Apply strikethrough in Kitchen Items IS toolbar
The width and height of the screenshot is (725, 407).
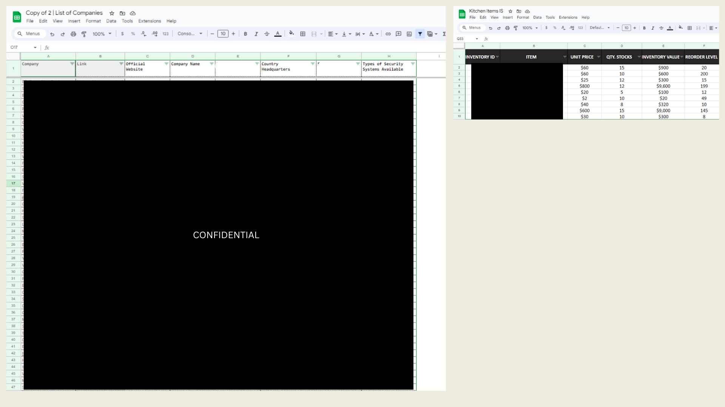click(661, 28)
